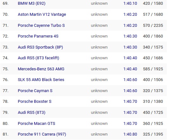Click the 1:40.80 lap time

pyautogui.click(x=130, y=134)
